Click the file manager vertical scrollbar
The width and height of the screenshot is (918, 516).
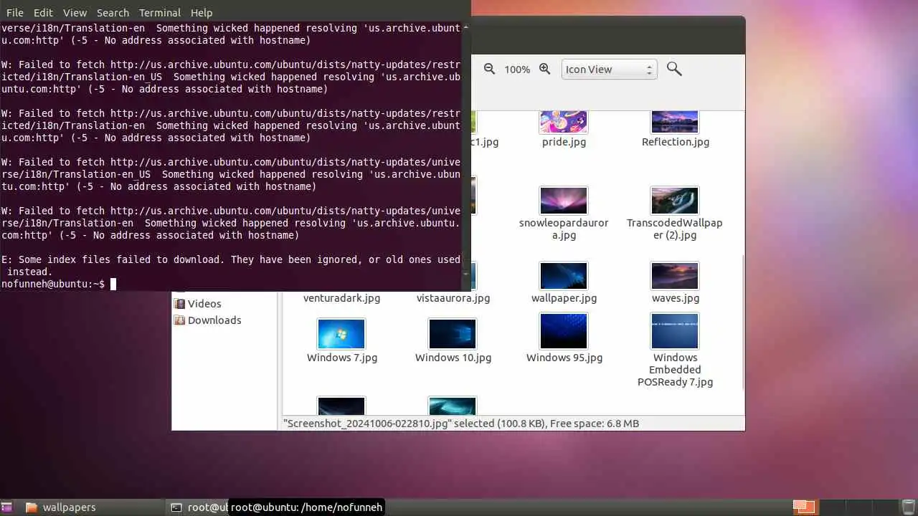(742, 322)
